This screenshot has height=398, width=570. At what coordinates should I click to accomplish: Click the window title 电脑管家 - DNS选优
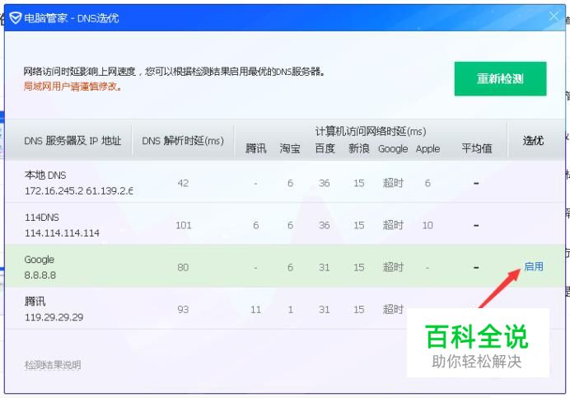[x=71, y=18]
